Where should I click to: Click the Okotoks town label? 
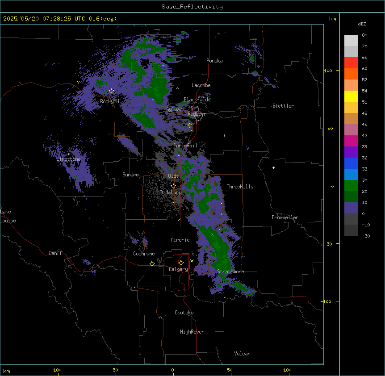[184, 313]
